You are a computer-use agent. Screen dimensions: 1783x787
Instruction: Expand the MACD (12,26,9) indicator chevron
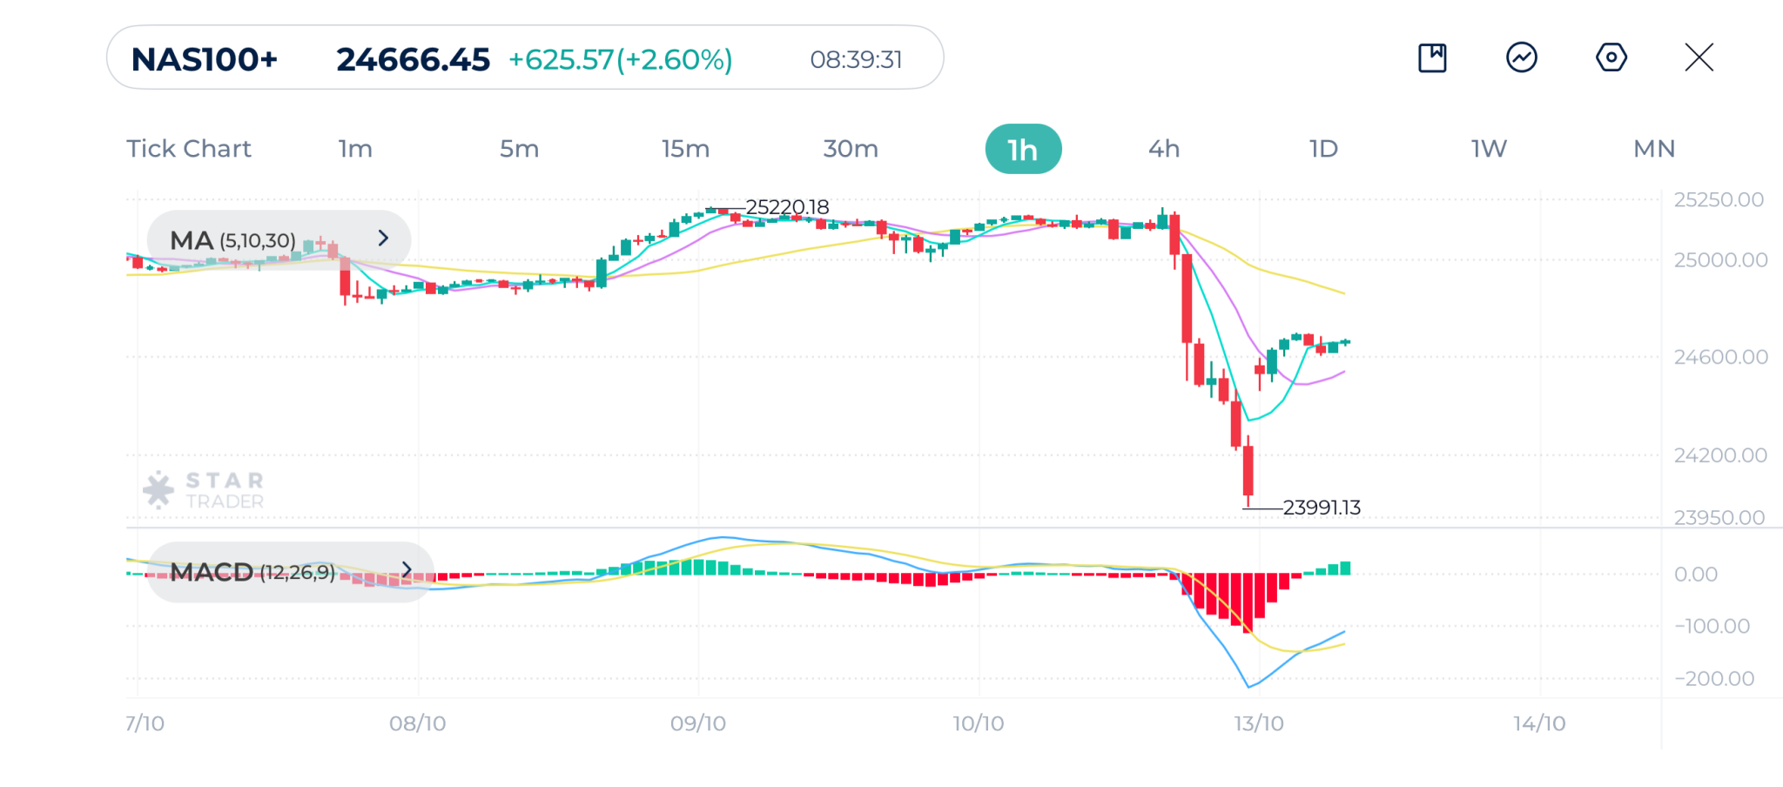tap(406, 570)
